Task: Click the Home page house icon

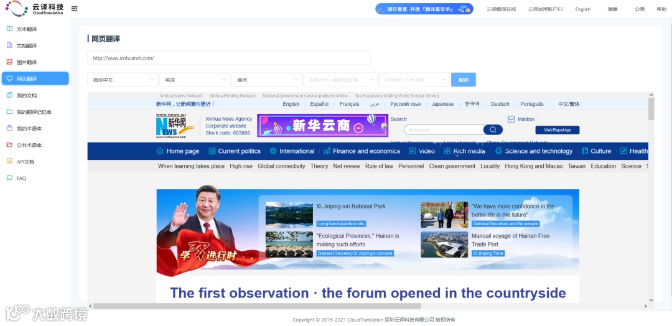Action: 161,151
